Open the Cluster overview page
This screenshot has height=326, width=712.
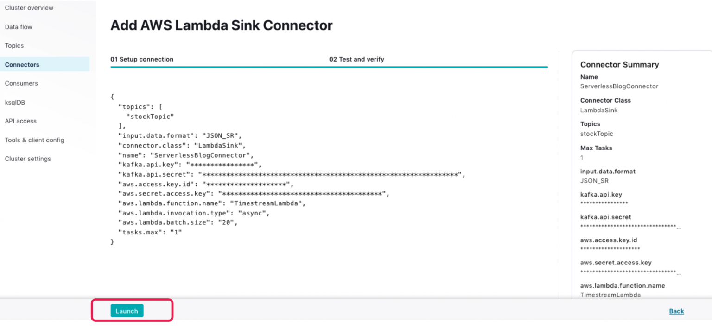(29, 8)
